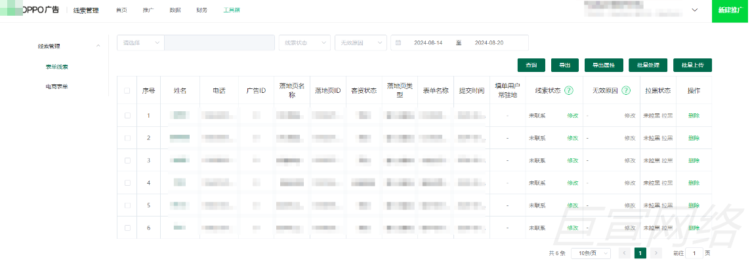Open the 线索状态 filter dropdown
The width and height of the screenshot is (750, 261).
coord(304,43)
